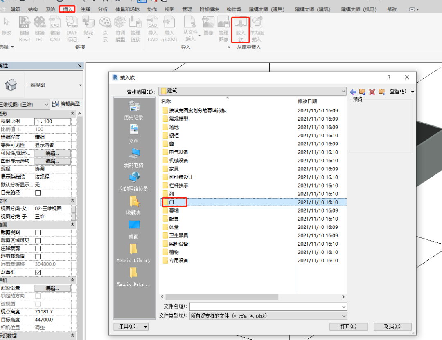Toggle the Annotation Crop (注释裁剪) checkbox
This screenshot has width=442, height=340.
38,248
